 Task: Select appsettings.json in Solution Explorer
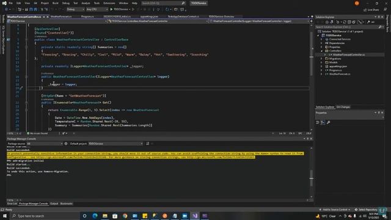click(338, 67)
